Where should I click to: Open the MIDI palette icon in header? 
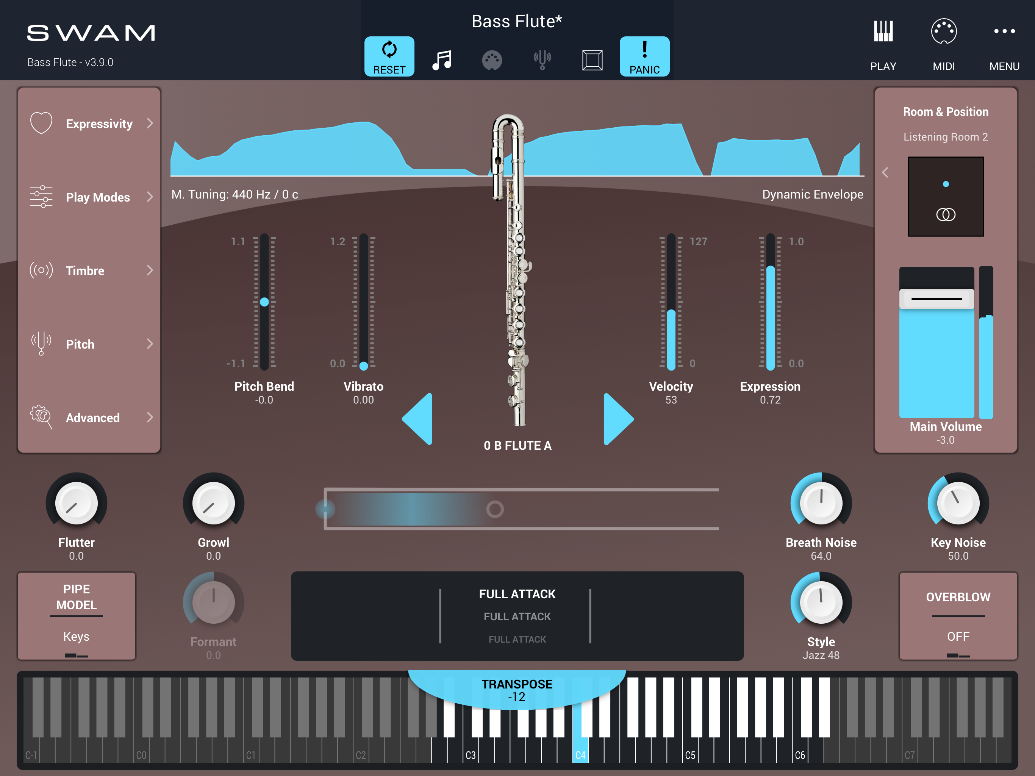[x=492, y=60]
